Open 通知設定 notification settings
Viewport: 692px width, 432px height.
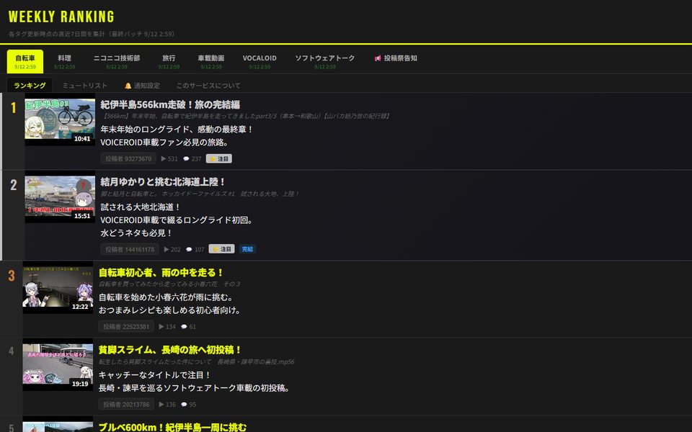click(142, 86)
